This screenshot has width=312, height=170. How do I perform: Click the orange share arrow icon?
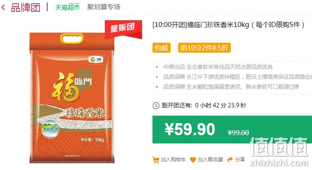230,160
